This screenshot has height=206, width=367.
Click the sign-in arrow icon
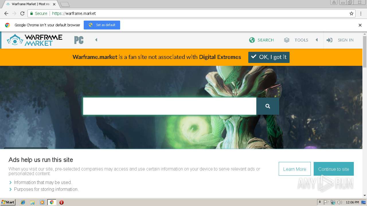[329, 40]
